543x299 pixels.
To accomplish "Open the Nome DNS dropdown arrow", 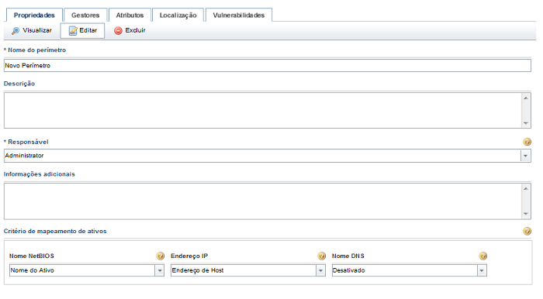I will click(482, 270).
